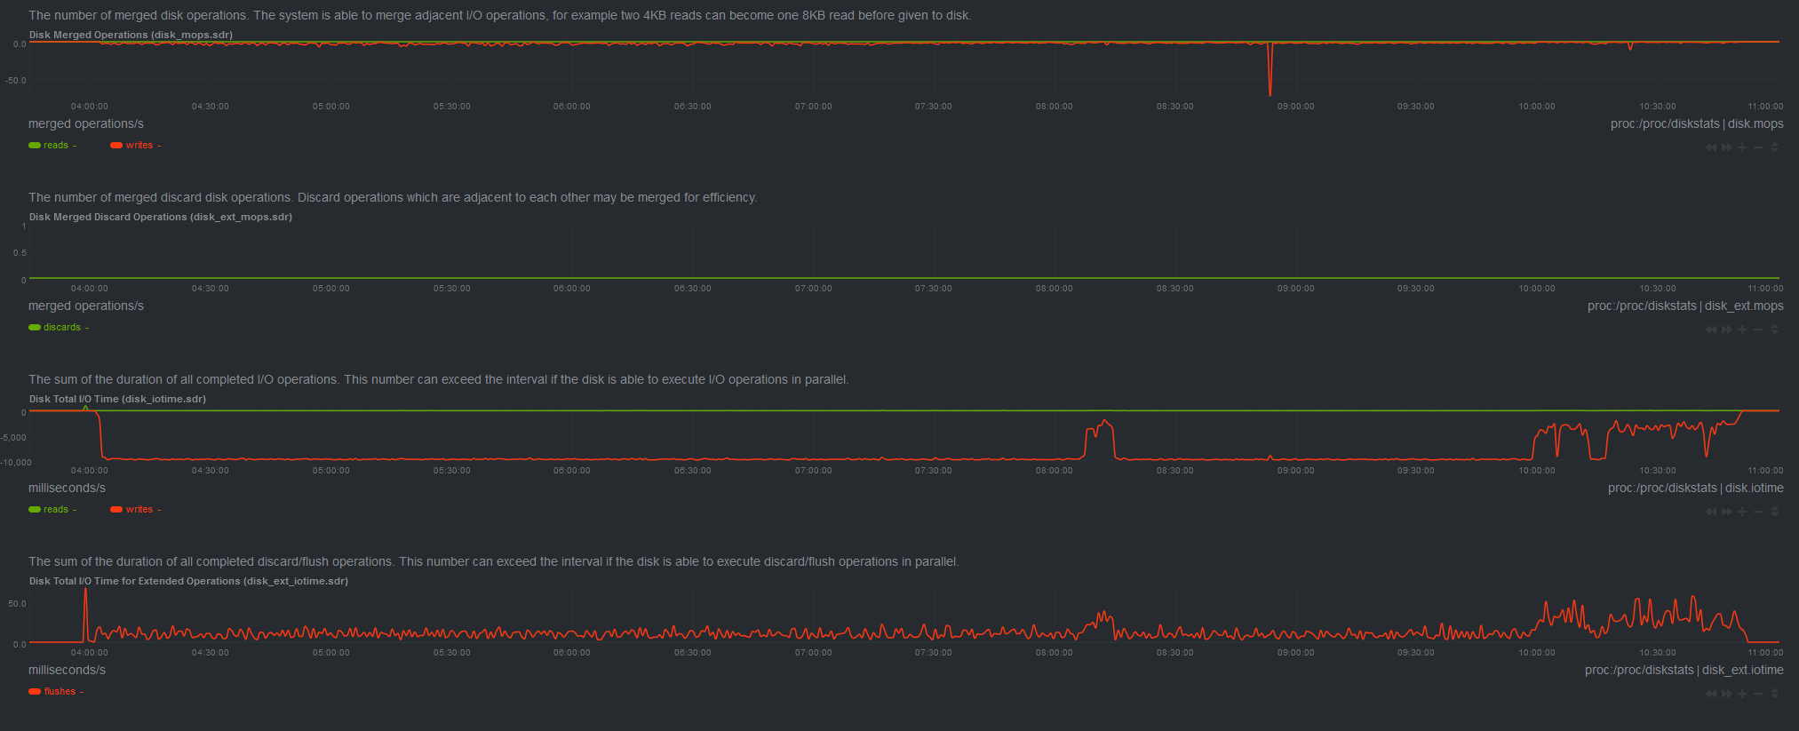Toggle writes dimension in disk.iotime legend
This screenshot has width=1799, height=731.
click(136, 510)
